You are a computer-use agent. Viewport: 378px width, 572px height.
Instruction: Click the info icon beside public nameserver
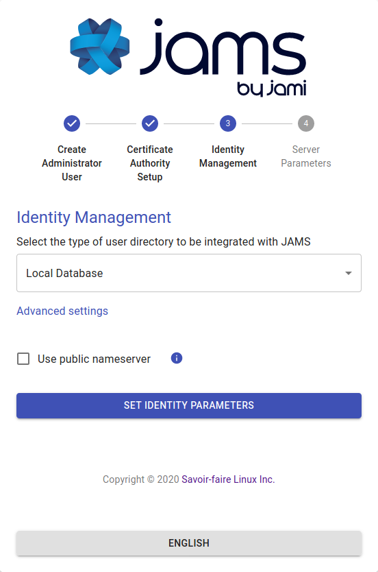(177, 358)
